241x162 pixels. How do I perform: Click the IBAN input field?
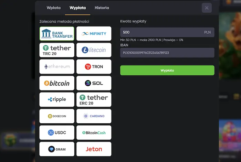point(167,53)
